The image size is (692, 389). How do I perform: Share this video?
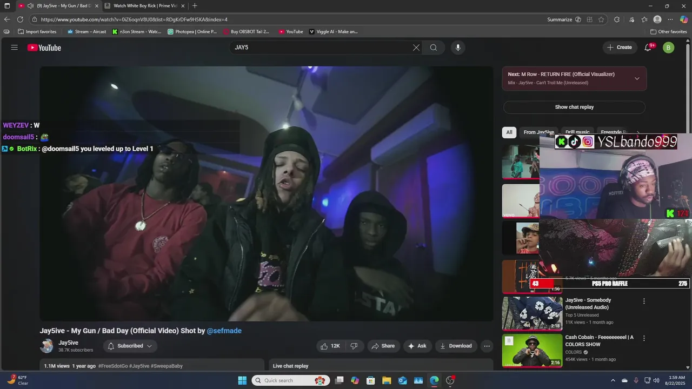tap(383, 346)
